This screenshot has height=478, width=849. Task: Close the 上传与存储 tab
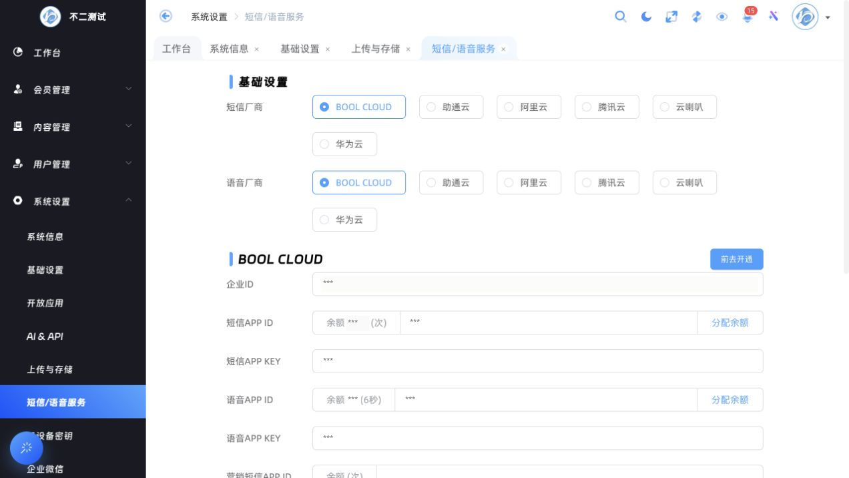point(408,49)
